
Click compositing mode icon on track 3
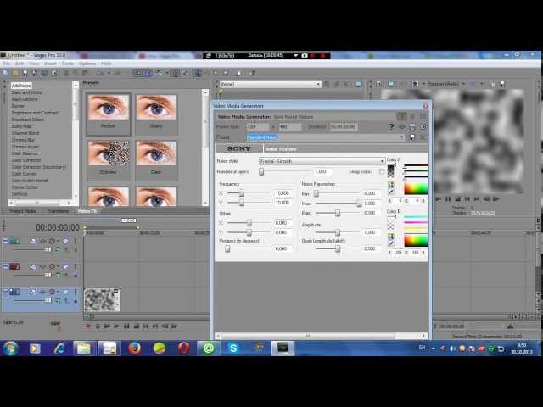point(59,300)
